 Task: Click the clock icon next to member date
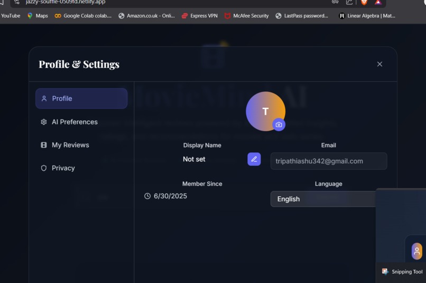click(147, 196)
